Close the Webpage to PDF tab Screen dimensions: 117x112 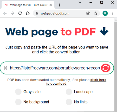[51, 5]
